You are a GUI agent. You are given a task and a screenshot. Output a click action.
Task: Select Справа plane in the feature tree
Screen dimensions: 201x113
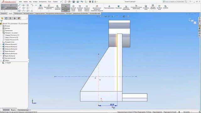coord(10,40)
